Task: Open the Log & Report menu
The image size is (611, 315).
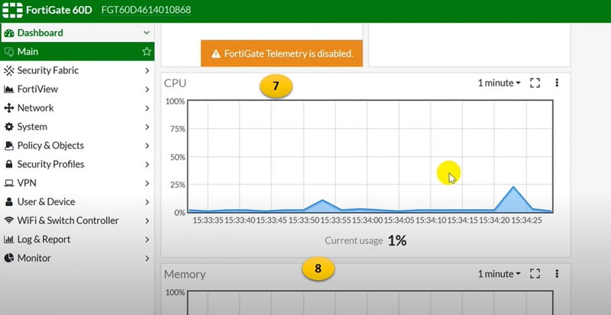Action: [x=77, y=239]
